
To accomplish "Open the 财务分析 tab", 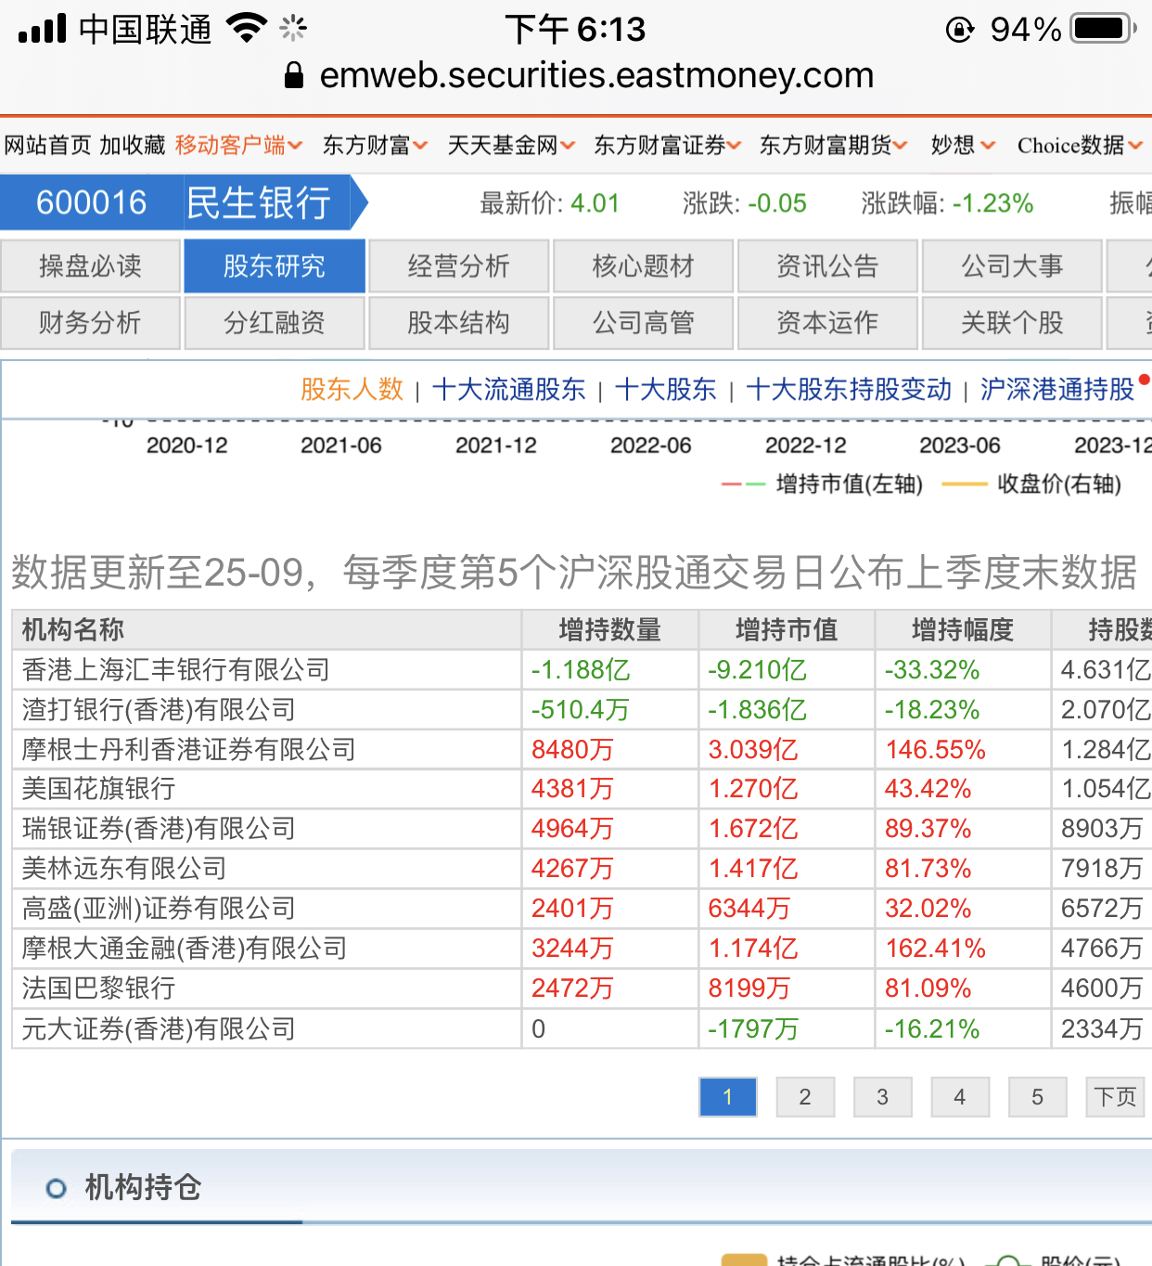I will click(90, 323).
